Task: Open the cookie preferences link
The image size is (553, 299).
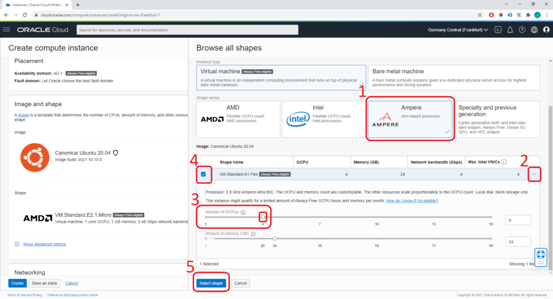Action: [73, 295]
